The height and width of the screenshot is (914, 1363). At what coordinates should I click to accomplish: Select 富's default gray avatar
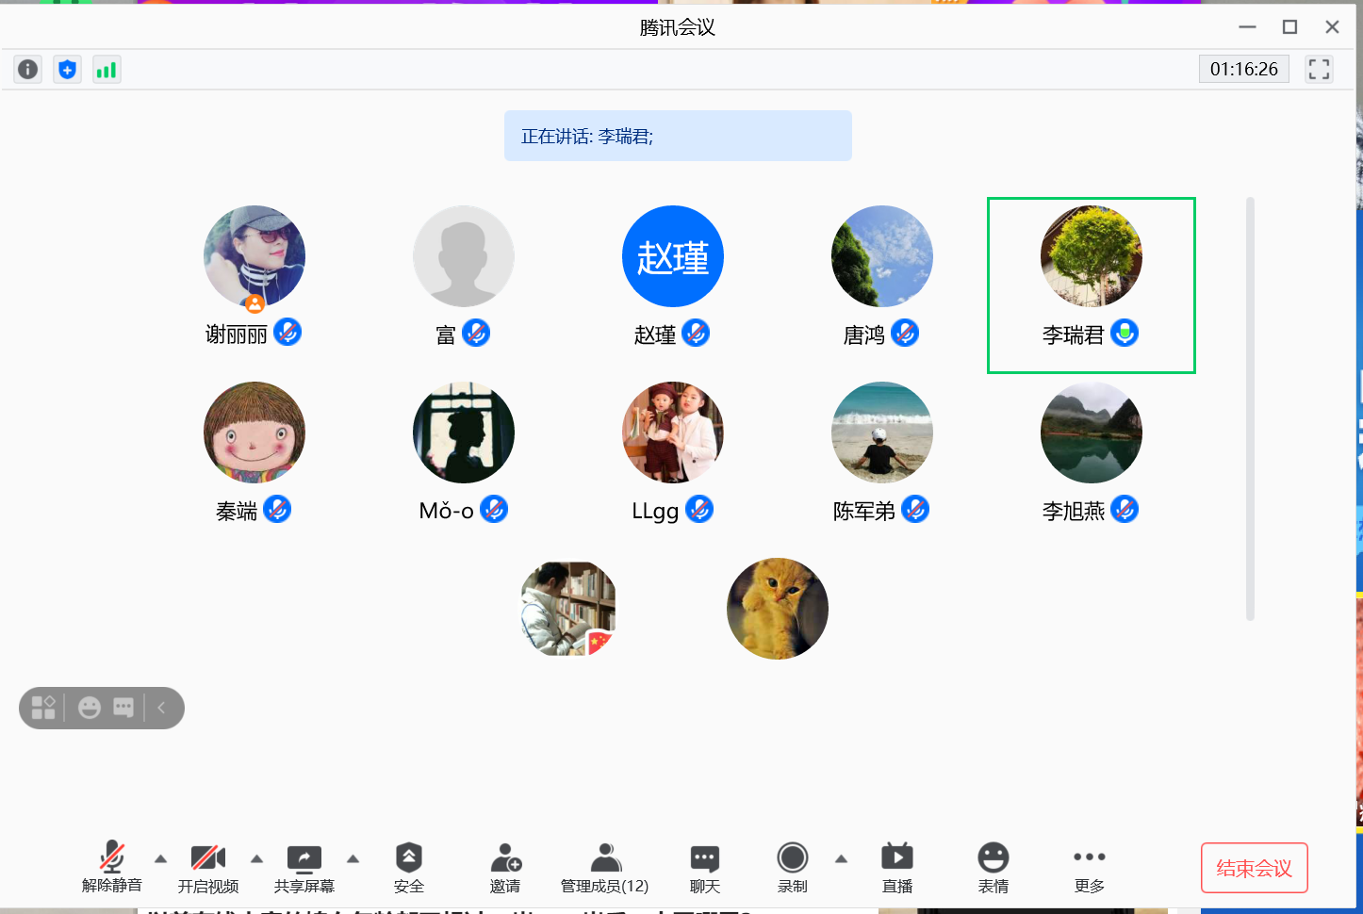[x=464, y=256]
